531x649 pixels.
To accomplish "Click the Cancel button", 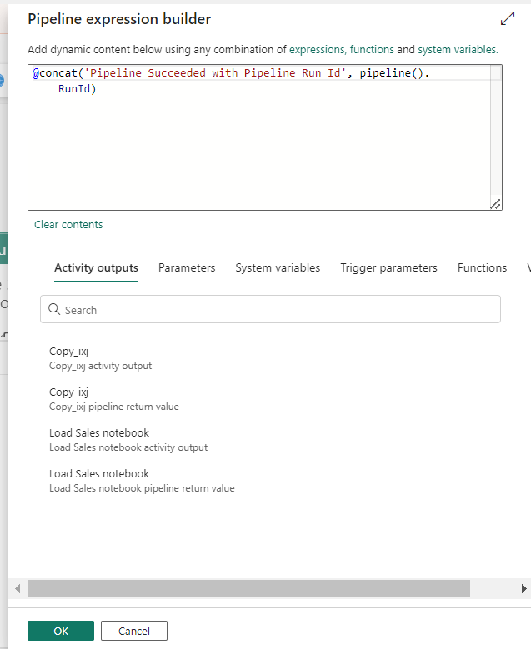I will (134, 631).
